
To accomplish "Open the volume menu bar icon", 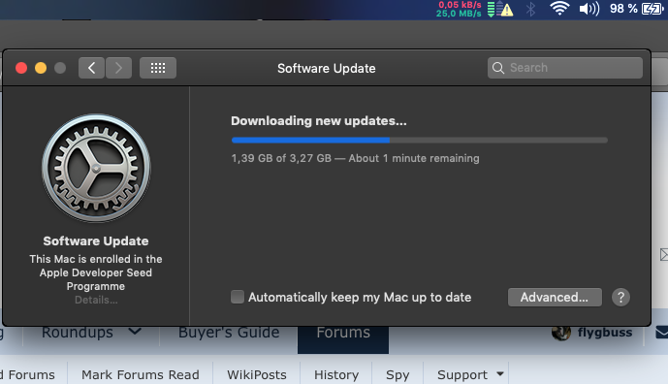I will (x=589, y=9).
